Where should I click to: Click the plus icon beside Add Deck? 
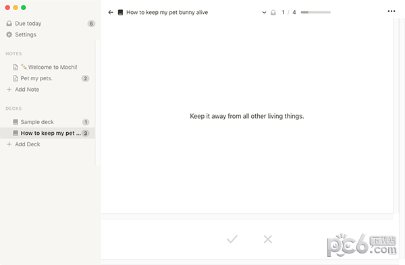tap(9, 144)
